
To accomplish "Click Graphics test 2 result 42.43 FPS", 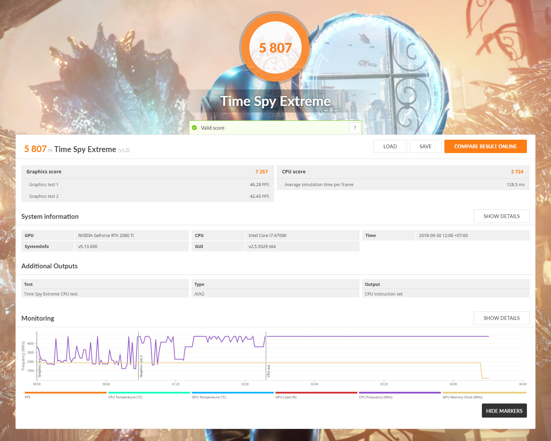I will (x=259, y=196).
